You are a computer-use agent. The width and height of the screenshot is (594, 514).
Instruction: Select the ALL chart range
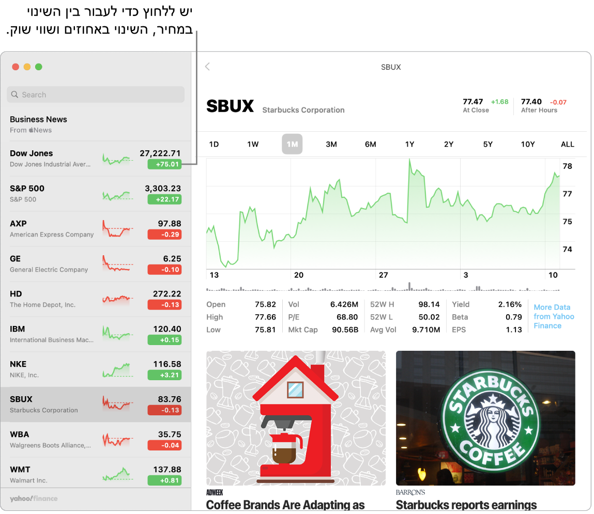tap(568, 145)
